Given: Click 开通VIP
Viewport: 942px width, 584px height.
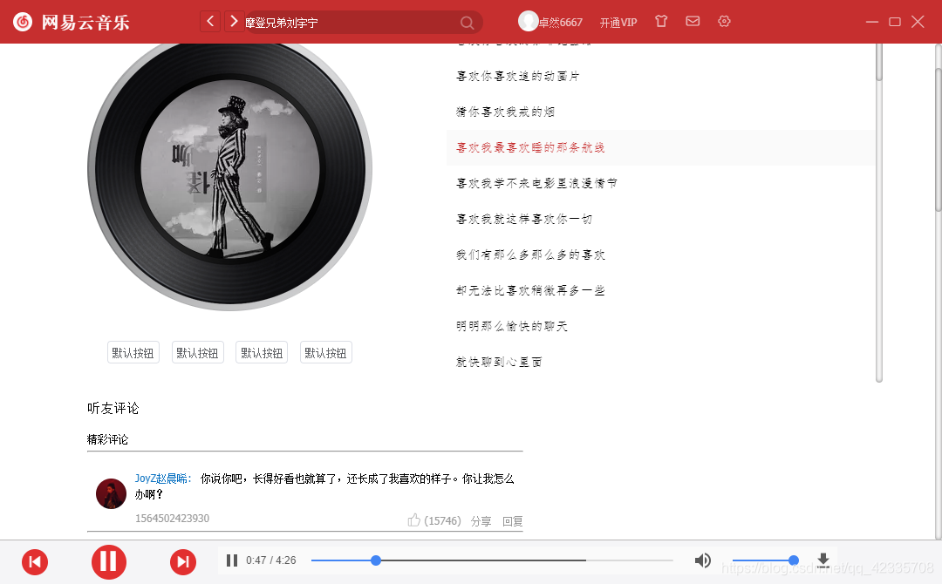Looking at the screenshot, I should click(x=618, y=23).
